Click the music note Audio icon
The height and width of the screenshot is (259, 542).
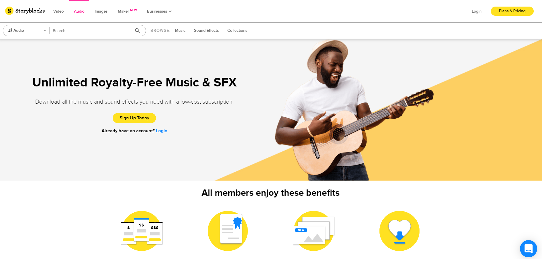pyautogui.click(x=10, y=30)
